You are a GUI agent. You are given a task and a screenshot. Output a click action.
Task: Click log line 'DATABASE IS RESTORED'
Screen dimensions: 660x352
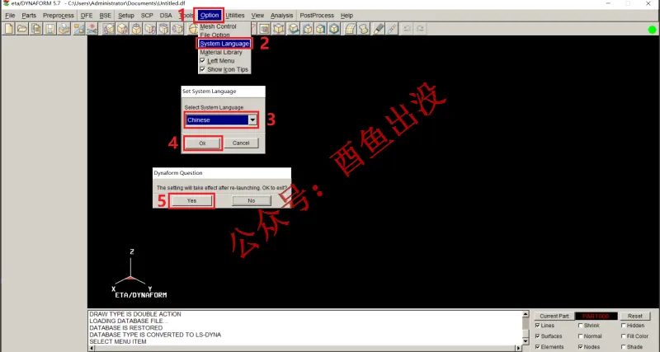126,327
